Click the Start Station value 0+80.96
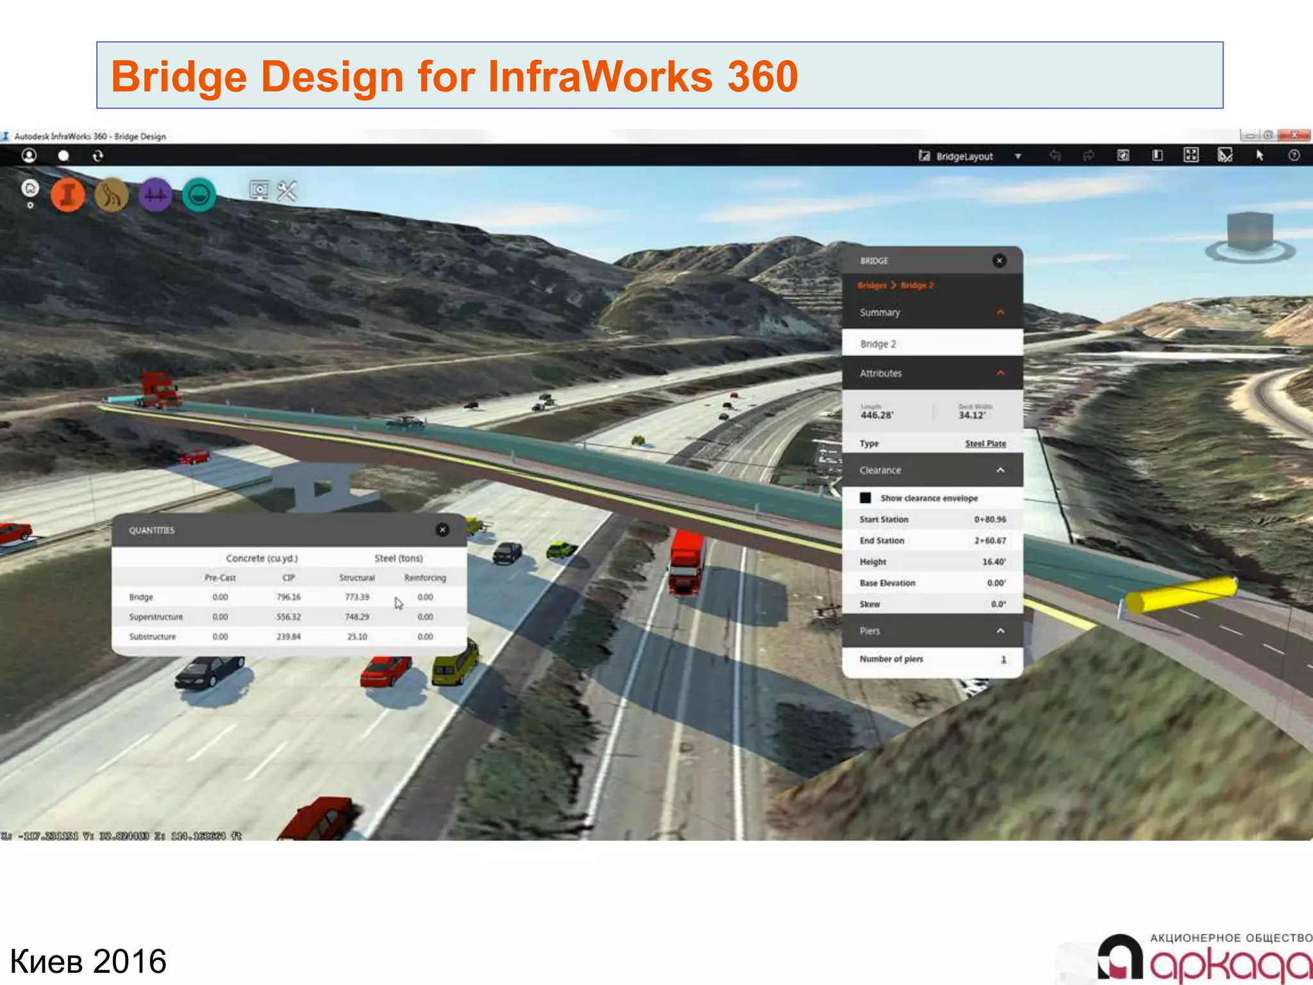This screenshot has width=1313, height=985. pyautogui.click(x=990, y=519)
